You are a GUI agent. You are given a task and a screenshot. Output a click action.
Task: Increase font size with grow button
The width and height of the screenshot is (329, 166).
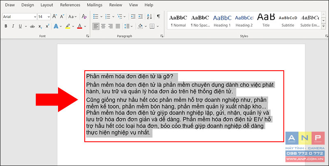pyautogui.click(x=55, y=16)
